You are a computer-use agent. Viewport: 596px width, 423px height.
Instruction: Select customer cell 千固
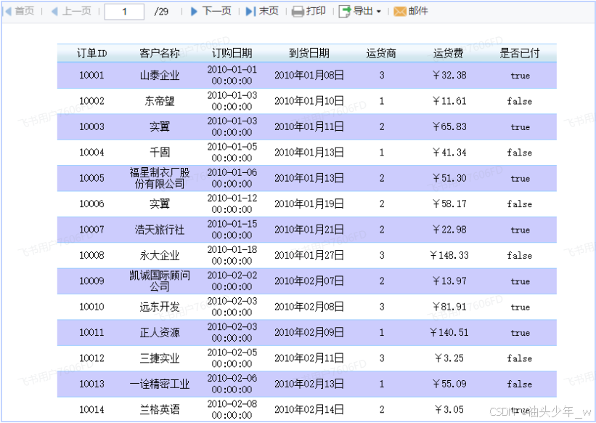tap(159, 152)
